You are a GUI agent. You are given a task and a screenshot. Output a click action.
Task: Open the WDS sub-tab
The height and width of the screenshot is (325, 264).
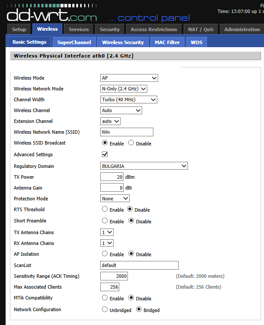(197, 42)
